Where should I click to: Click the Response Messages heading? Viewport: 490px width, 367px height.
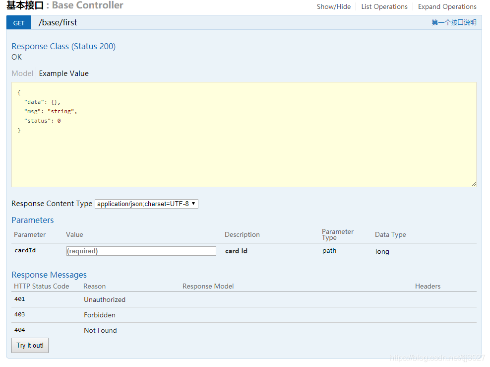[49, 275]
